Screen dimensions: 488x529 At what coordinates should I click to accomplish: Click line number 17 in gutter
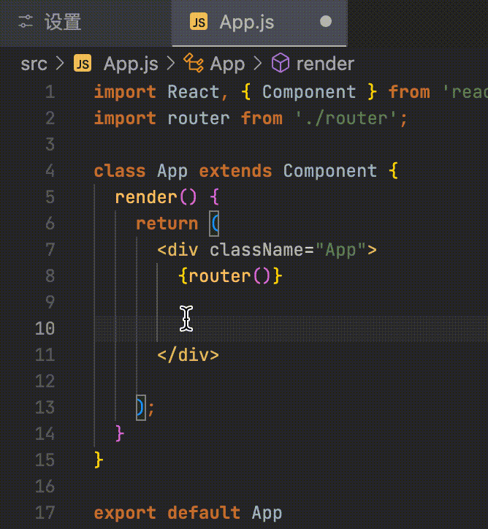coord(45,513)
